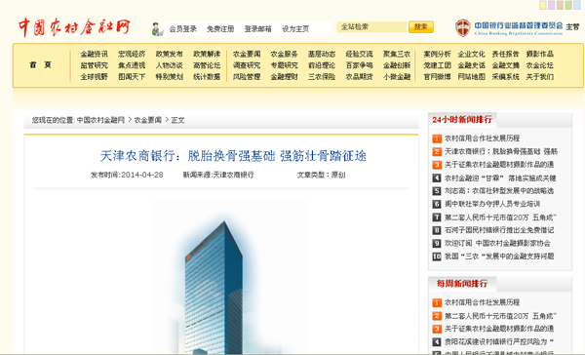This screenshot has height=355, width=585.
Task: Select the 24小时新闻排行 tab heading
Action: [462, 120]
